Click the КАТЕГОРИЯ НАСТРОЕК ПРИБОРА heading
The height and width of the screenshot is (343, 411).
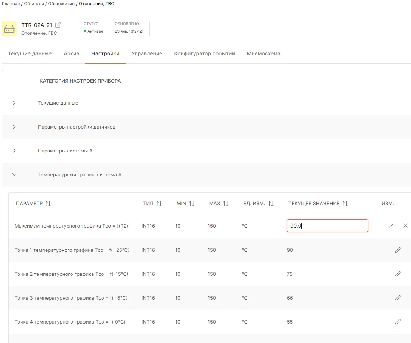click(x=80, y=81)
